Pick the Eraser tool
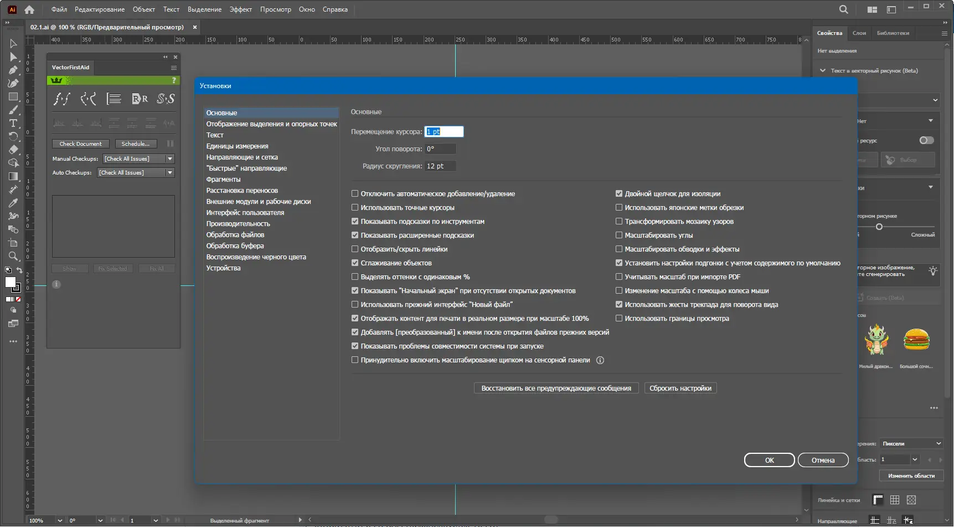954x527 pixels. click(x=13, y=150)
